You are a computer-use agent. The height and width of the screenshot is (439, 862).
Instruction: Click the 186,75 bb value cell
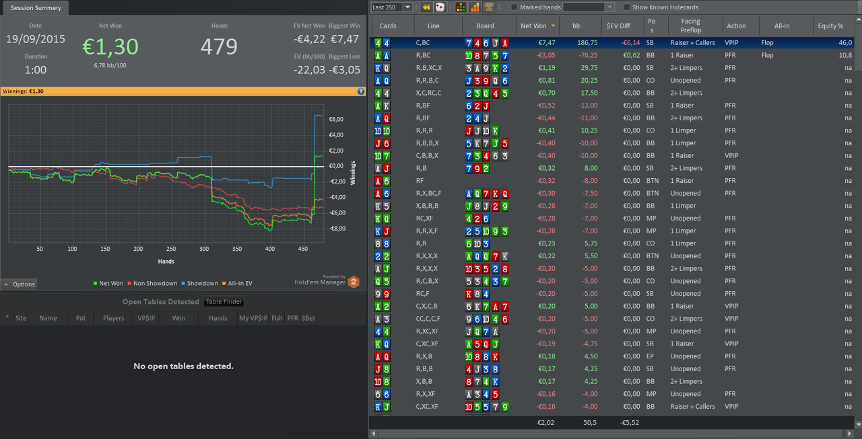click(588, 43)
